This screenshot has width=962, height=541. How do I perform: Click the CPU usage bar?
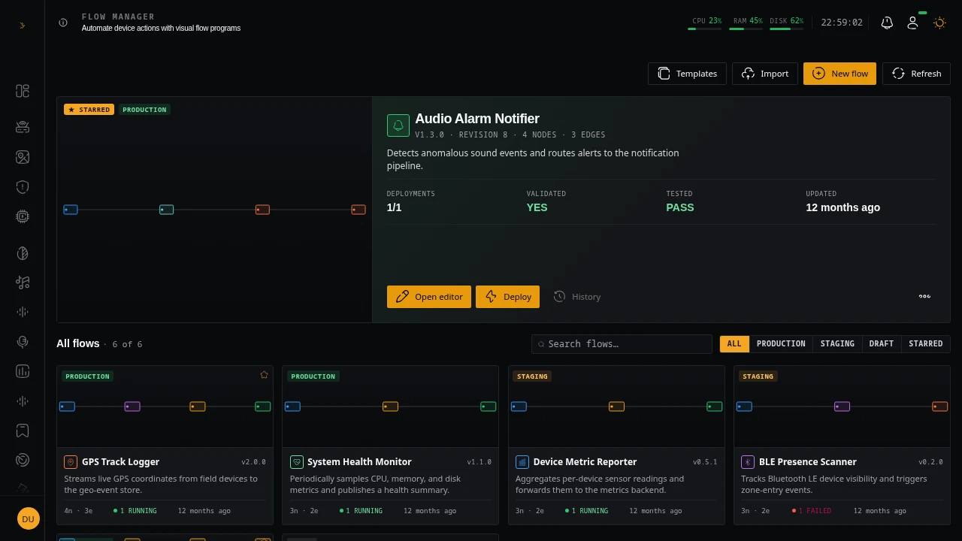pyautogui.click(x=705, y=29)
